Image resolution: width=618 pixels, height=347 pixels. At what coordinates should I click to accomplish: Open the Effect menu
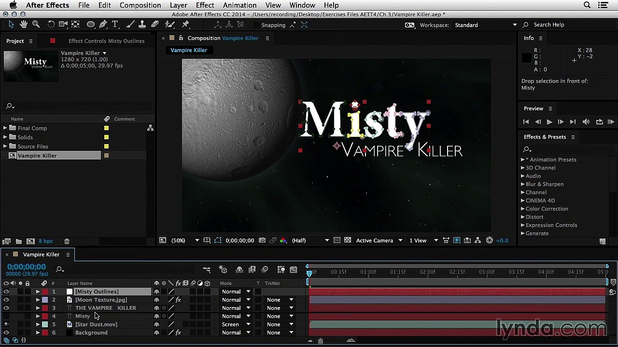205,5
